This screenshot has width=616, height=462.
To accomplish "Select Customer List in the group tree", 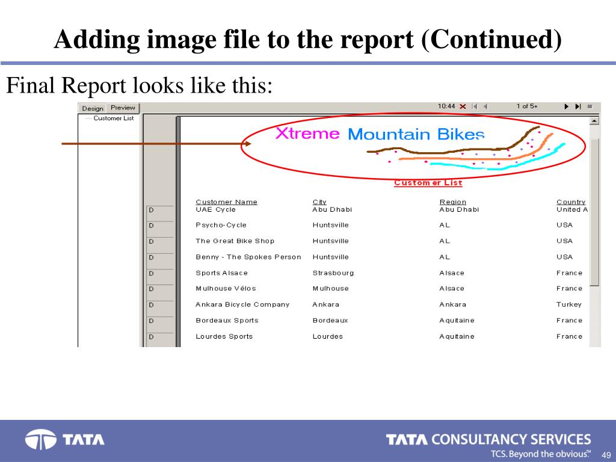I will (114, 119).
